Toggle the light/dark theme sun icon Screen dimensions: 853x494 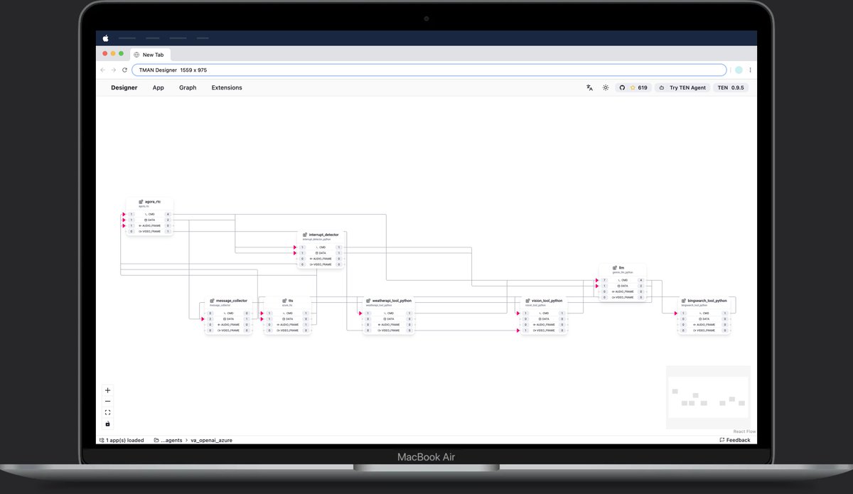[x=606, y=87]
